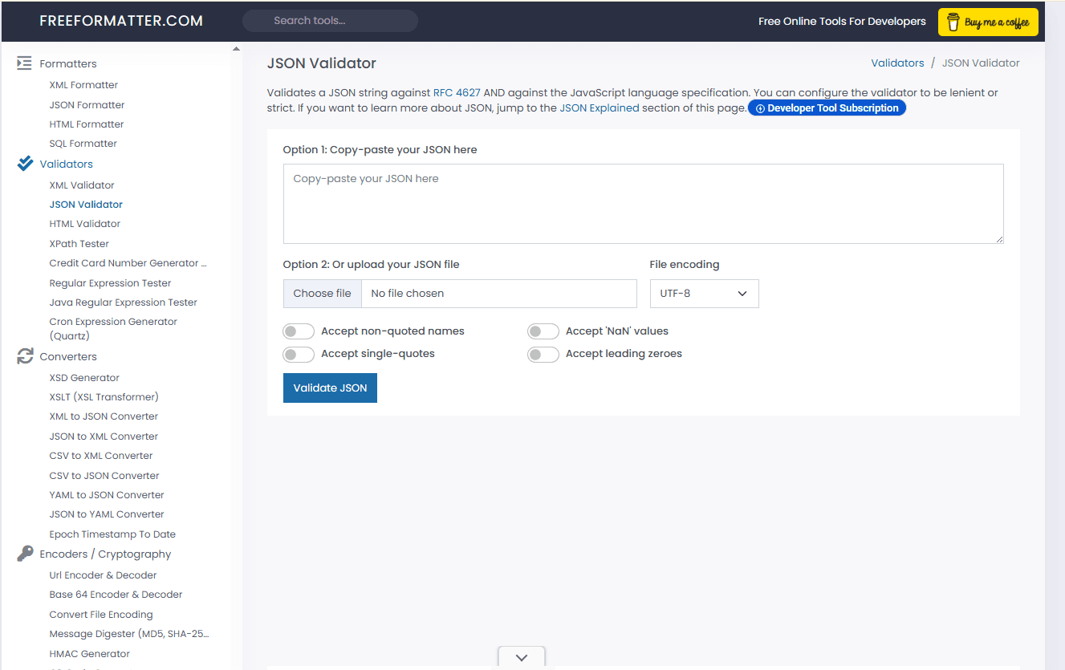Toggle Accept single-quotes on
Screen dimensions: 1065x670
(x=298, y=353)
